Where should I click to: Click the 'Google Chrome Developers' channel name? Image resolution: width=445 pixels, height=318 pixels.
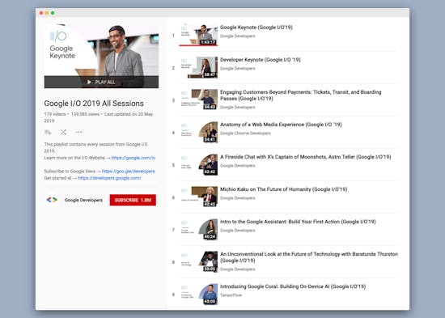point(245,134)
